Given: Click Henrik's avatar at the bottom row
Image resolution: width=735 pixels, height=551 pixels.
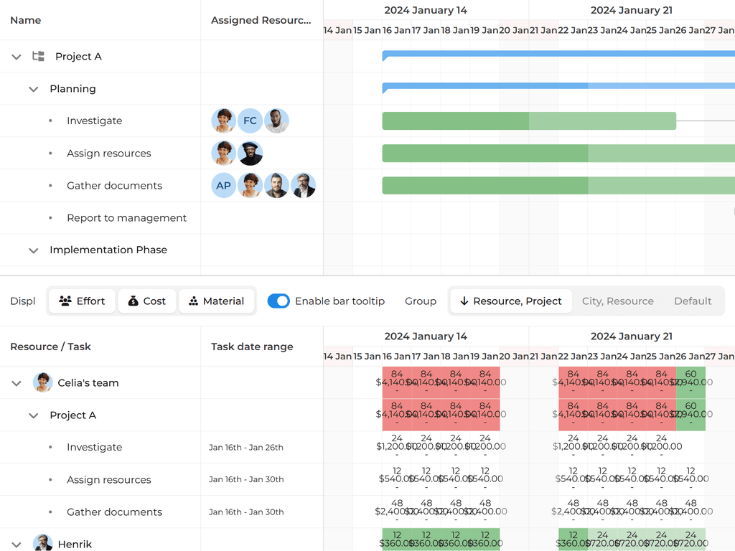Looking at the screenshot, I should coord(43,543).
